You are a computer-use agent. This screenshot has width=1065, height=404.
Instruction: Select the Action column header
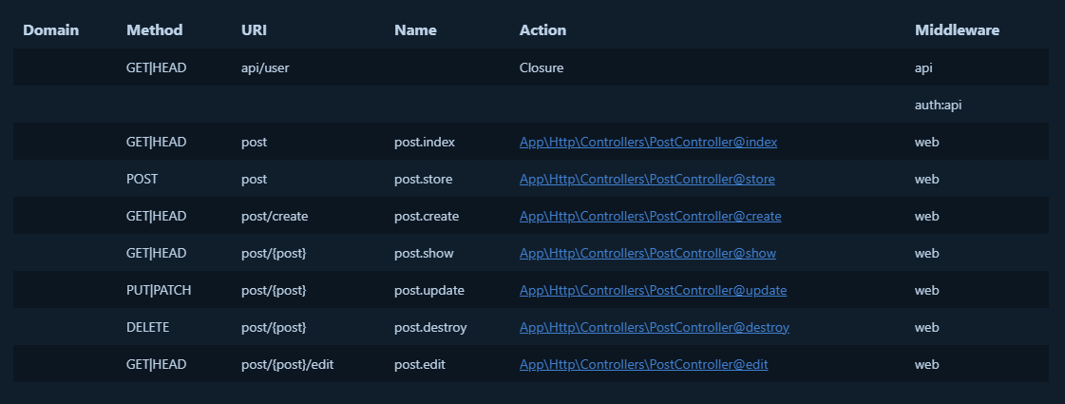542,30
